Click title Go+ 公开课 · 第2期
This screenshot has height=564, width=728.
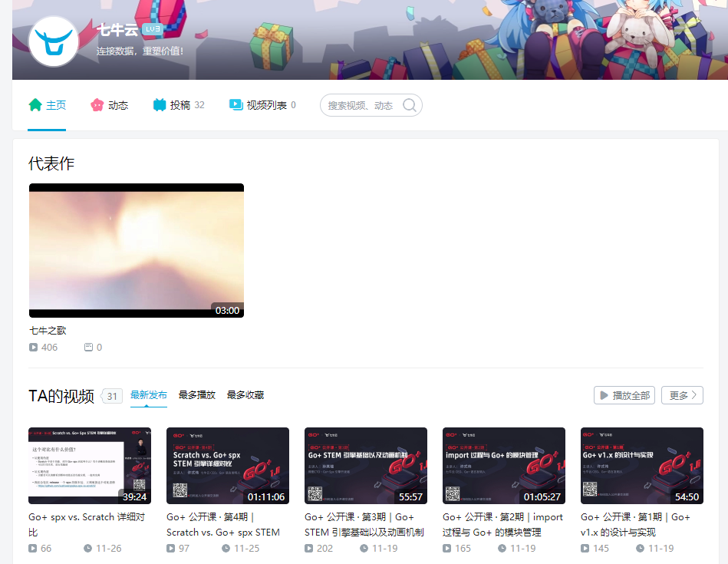pyautogui.click(x=502, y=525)
